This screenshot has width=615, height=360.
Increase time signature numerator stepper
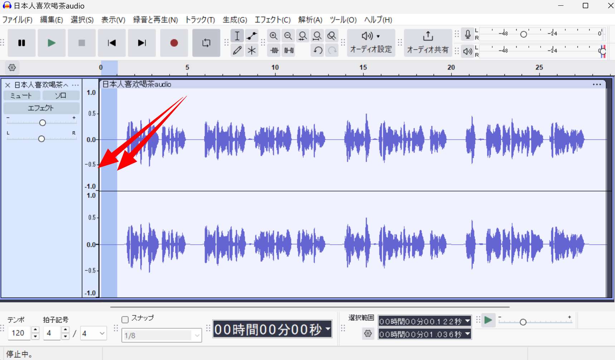point(65,330)
